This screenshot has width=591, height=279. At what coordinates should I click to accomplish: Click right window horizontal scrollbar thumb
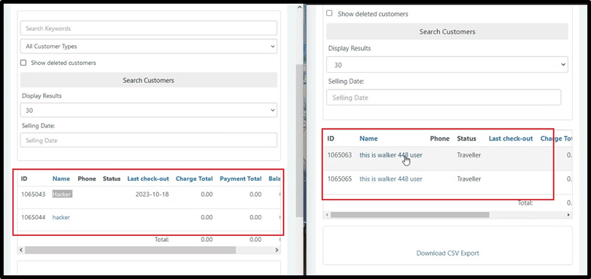(x=410, y=215)
